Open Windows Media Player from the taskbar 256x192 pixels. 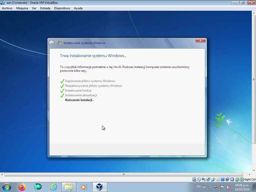[84, 187]
